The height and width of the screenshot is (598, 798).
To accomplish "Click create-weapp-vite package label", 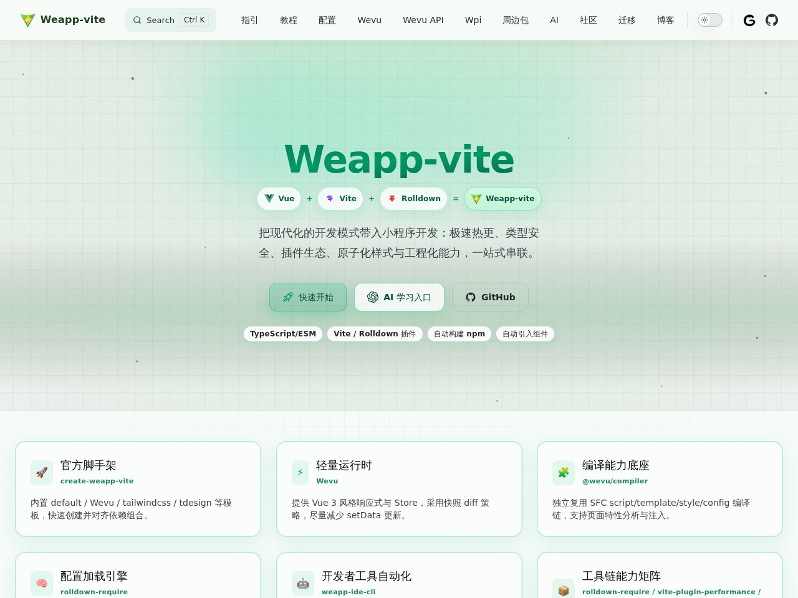I will pos(97,481).
